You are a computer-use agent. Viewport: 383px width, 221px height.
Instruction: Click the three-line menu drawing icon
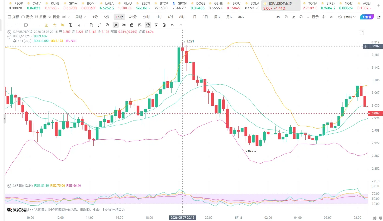tap(10, 25)
